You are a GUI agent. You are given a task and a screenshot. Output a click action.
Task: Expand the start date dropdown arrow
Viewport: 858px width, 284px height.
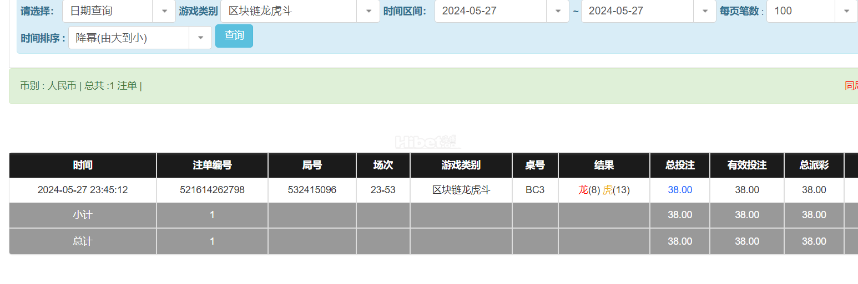pos(558,11)
